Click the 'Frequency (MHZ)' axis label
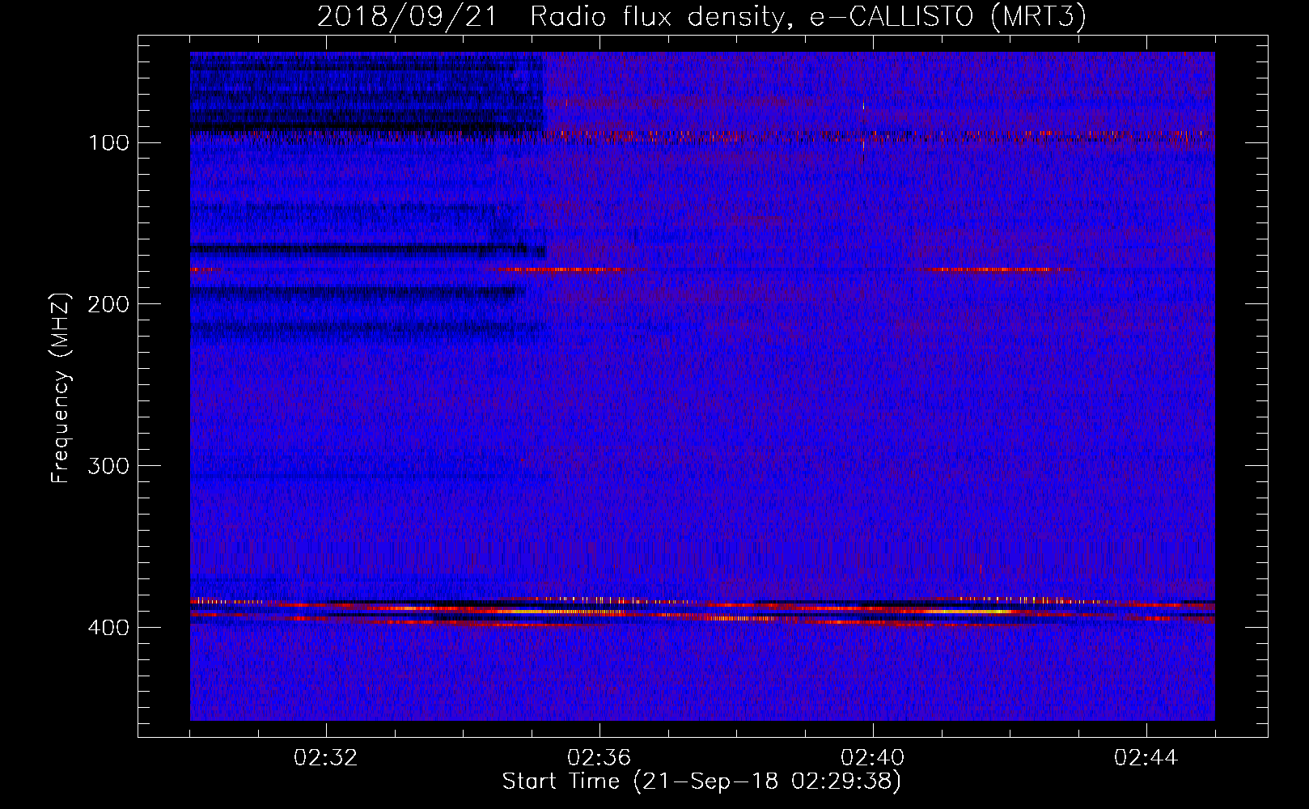1309x809 pixels. point(61,388)
